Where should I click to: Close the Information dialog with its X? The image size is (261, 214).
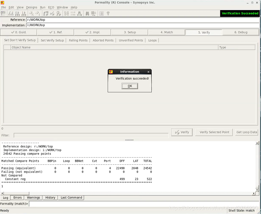point(148,72)
